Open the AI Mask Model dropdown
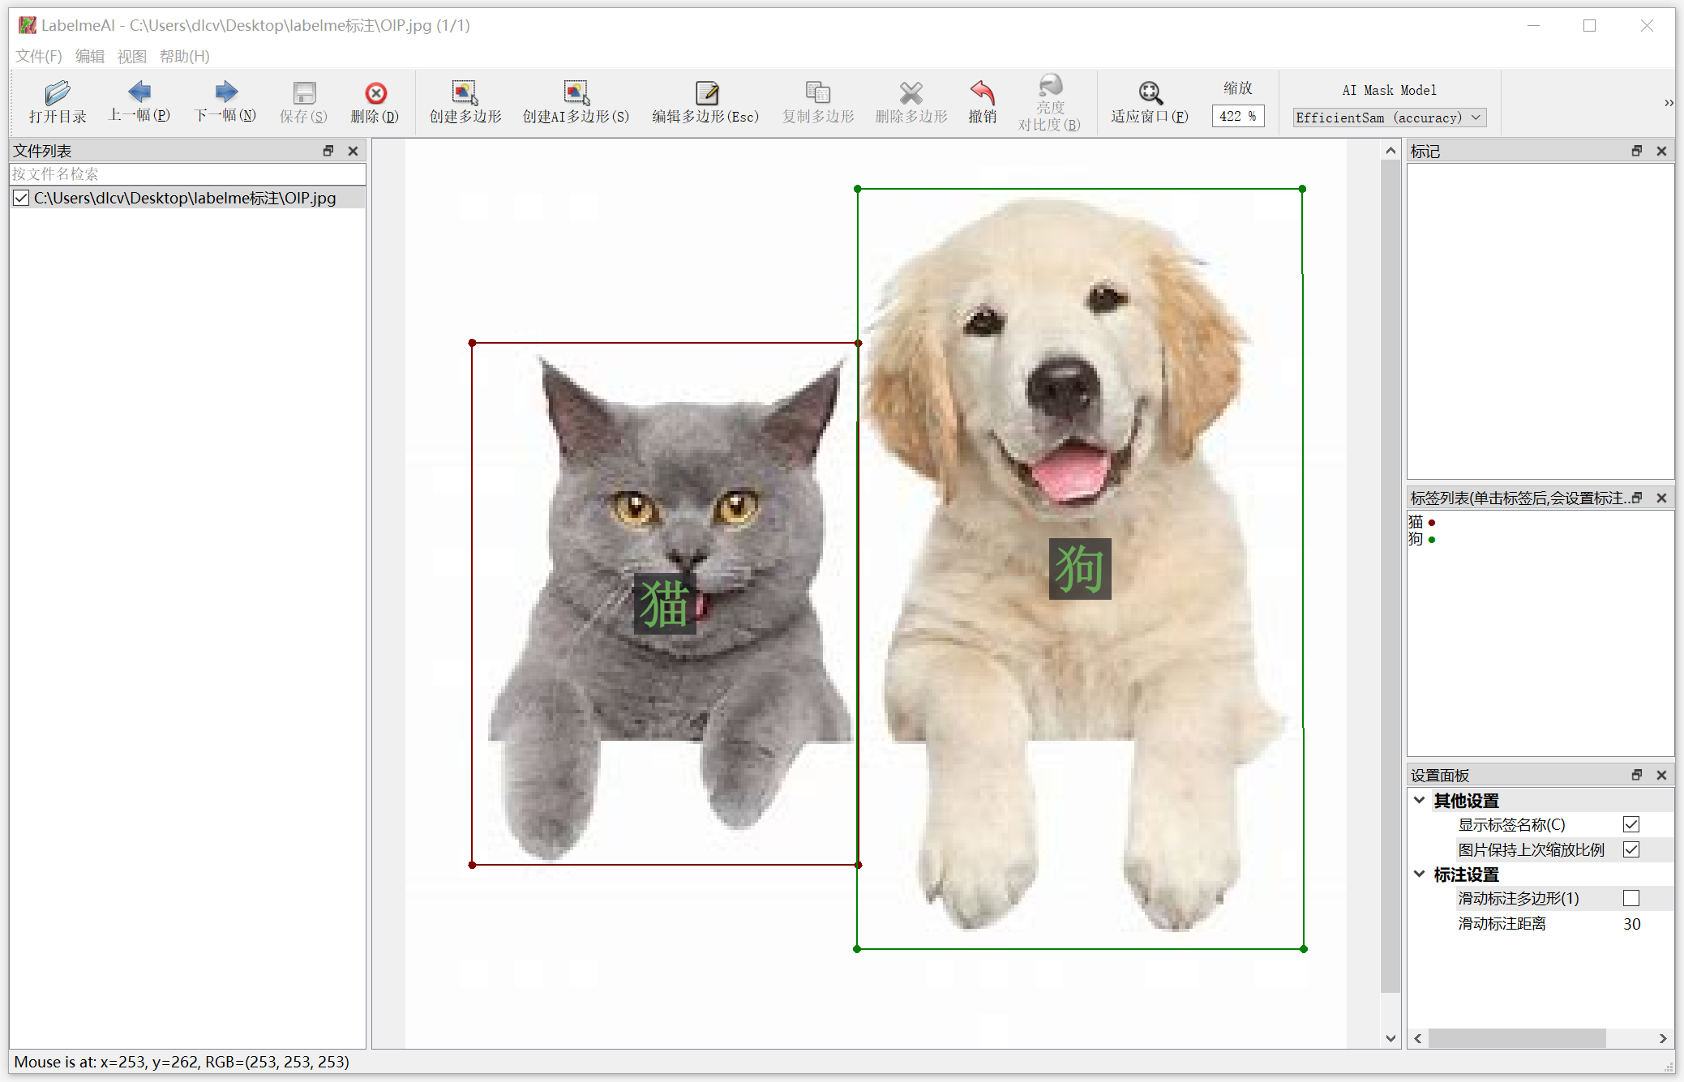Image resolution: width=1684 pixels, height=1082 pixels. (x=1389, y=118)
